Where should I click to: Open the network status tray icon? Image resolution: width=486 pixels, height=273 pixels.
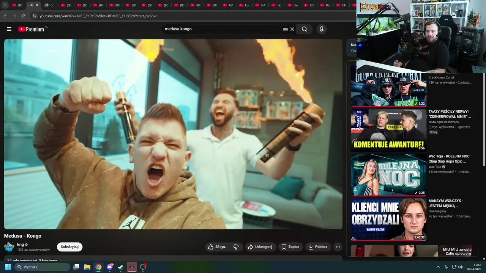point(454,267)
